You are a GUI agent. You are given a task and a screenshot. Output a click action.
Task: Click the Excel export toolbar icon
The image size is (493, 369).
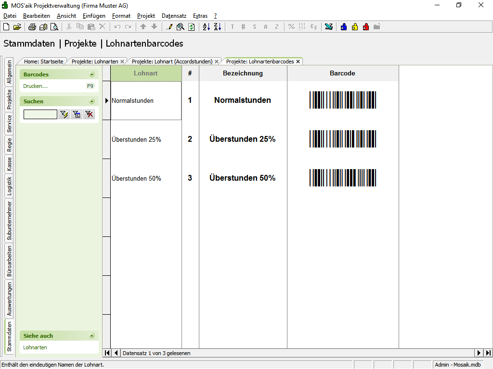(329, 27)
